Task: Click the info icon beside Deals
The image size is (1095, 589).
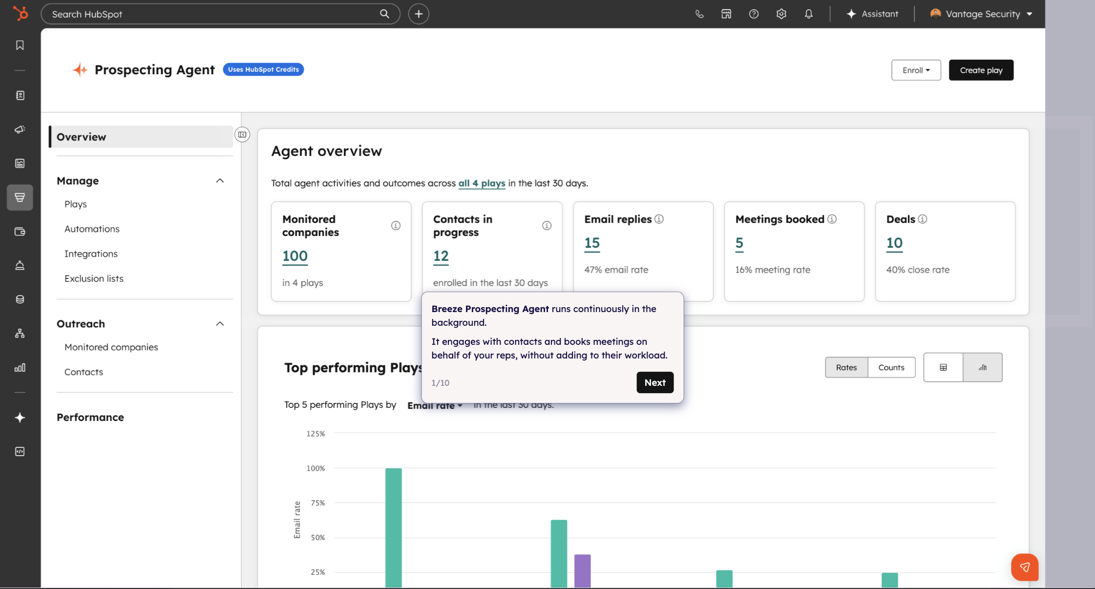Action: pyautogui.click(x=922, y=219)
